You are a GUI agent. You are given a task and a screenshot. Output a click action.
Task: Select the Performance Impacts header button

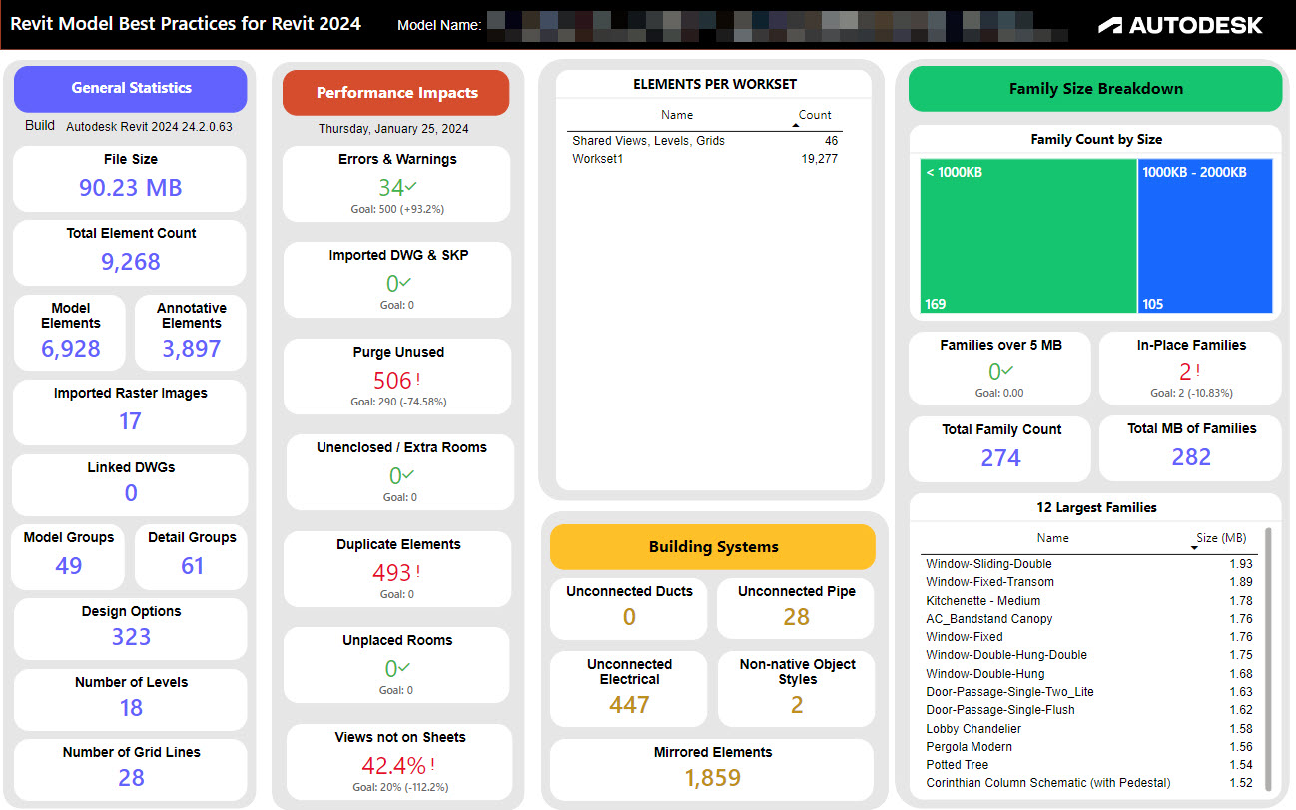(x=396, y=93)
